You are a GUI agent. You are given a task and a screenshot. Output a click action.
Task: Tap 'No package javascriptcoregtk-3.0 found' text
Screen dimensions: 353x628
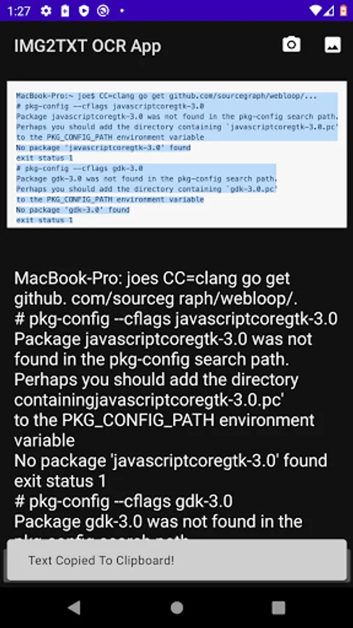point(170,461)
